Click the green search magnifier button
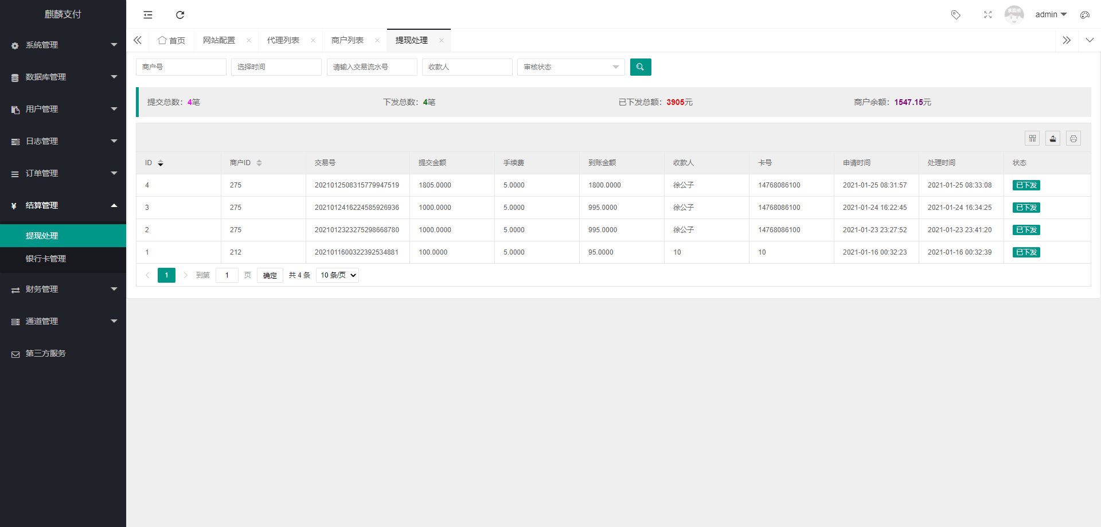 click(x=640, y=67)
